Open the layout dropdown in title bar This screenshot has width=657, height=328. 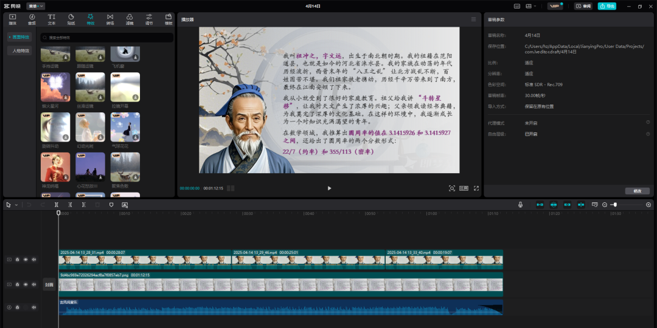pos(531,6)
